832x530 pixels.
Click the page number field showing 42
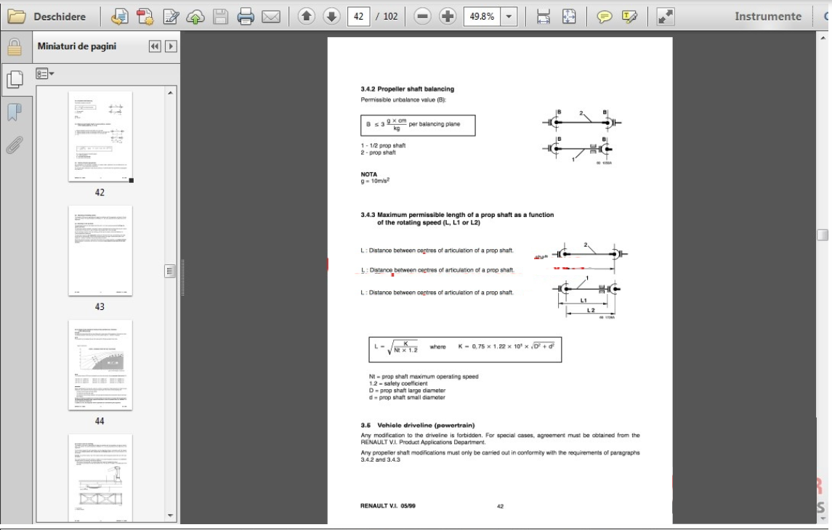tap(359, 17)
